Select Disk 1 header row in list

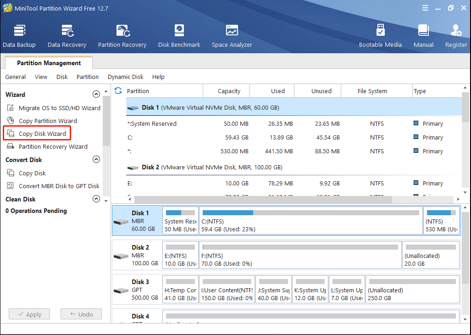[x=294, y=107]
